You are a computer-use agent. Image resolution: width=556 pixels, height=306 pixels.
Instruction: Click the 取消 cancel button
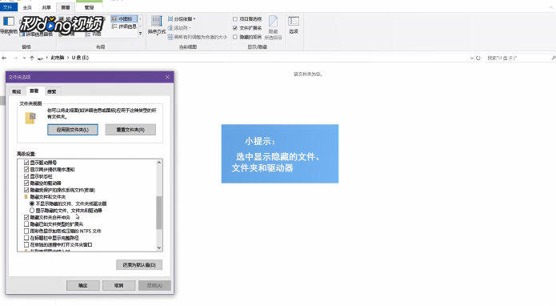(x=118, y=285)
